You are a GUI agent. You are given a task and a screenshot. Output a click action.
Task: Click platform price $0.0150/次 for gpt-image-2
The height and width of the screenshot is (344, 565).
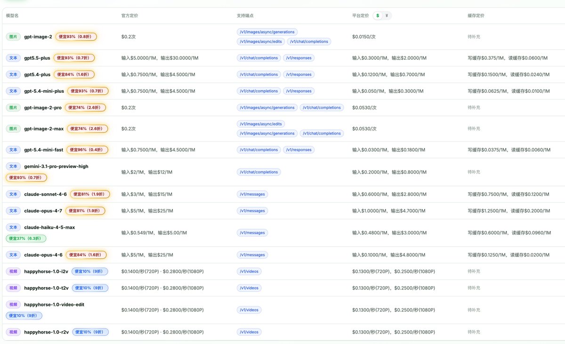coord(363,37)
